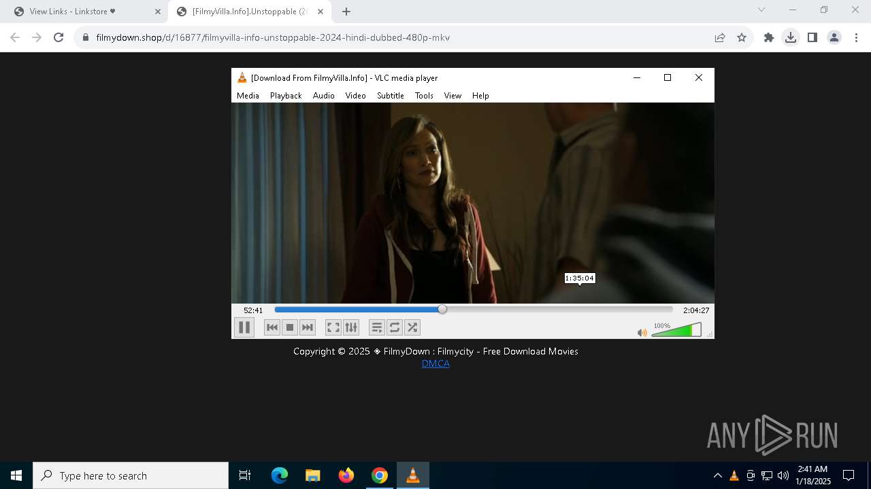Expand the Chrome tab search chevron

click(x=761, y=10)
